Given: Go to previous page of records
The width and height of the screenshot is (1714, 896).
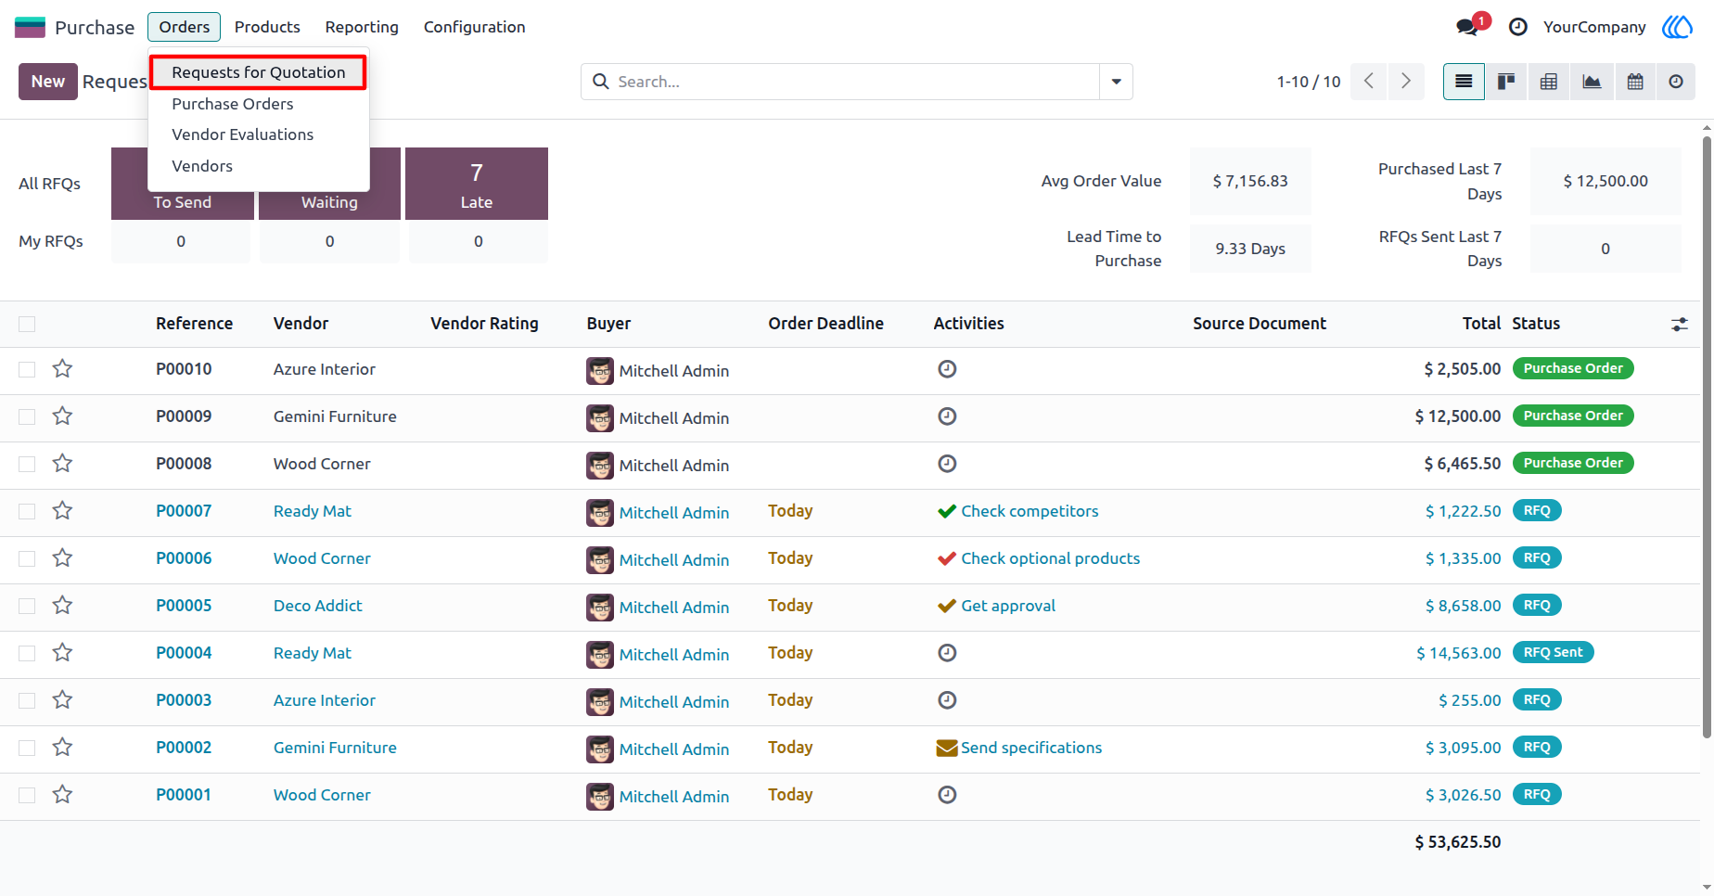Looking at the screenshot, I should click(x=1369, y=82).
